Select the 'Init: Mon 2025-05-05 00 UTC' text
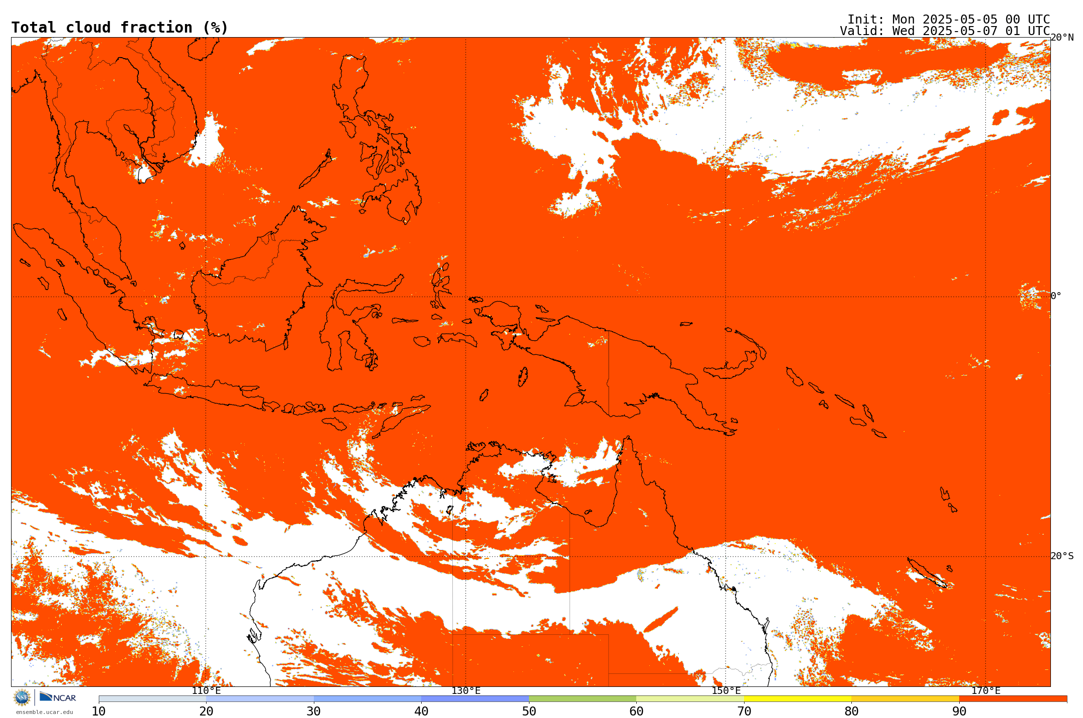This screenshot has height=718, width=1083. click(x=949, y=20)
